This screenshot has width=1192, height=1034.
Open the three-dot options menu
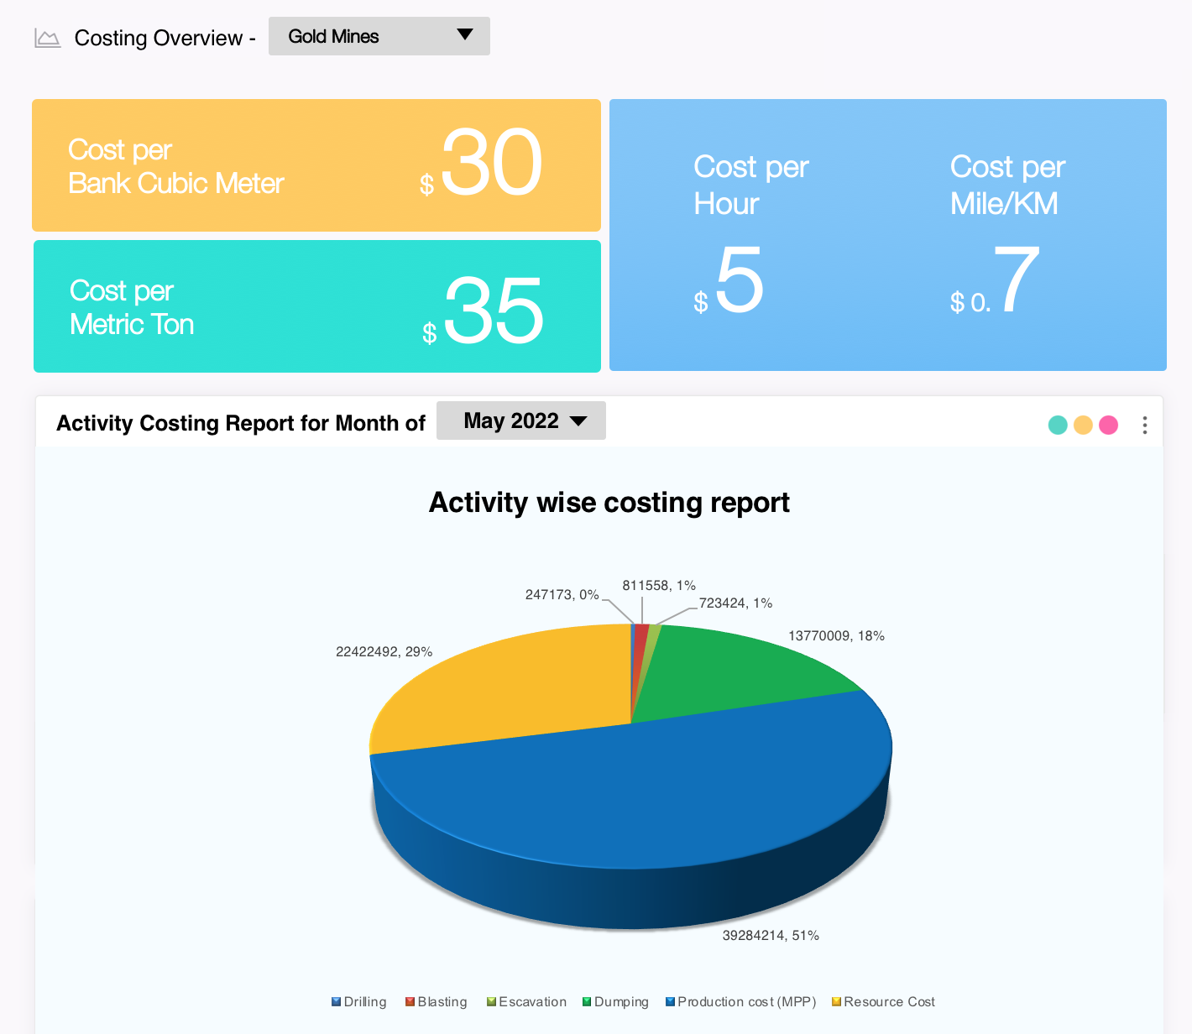[1144, 426]
